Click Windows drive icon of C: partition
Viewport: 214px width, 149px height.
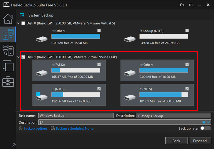(x=42, y=96)
